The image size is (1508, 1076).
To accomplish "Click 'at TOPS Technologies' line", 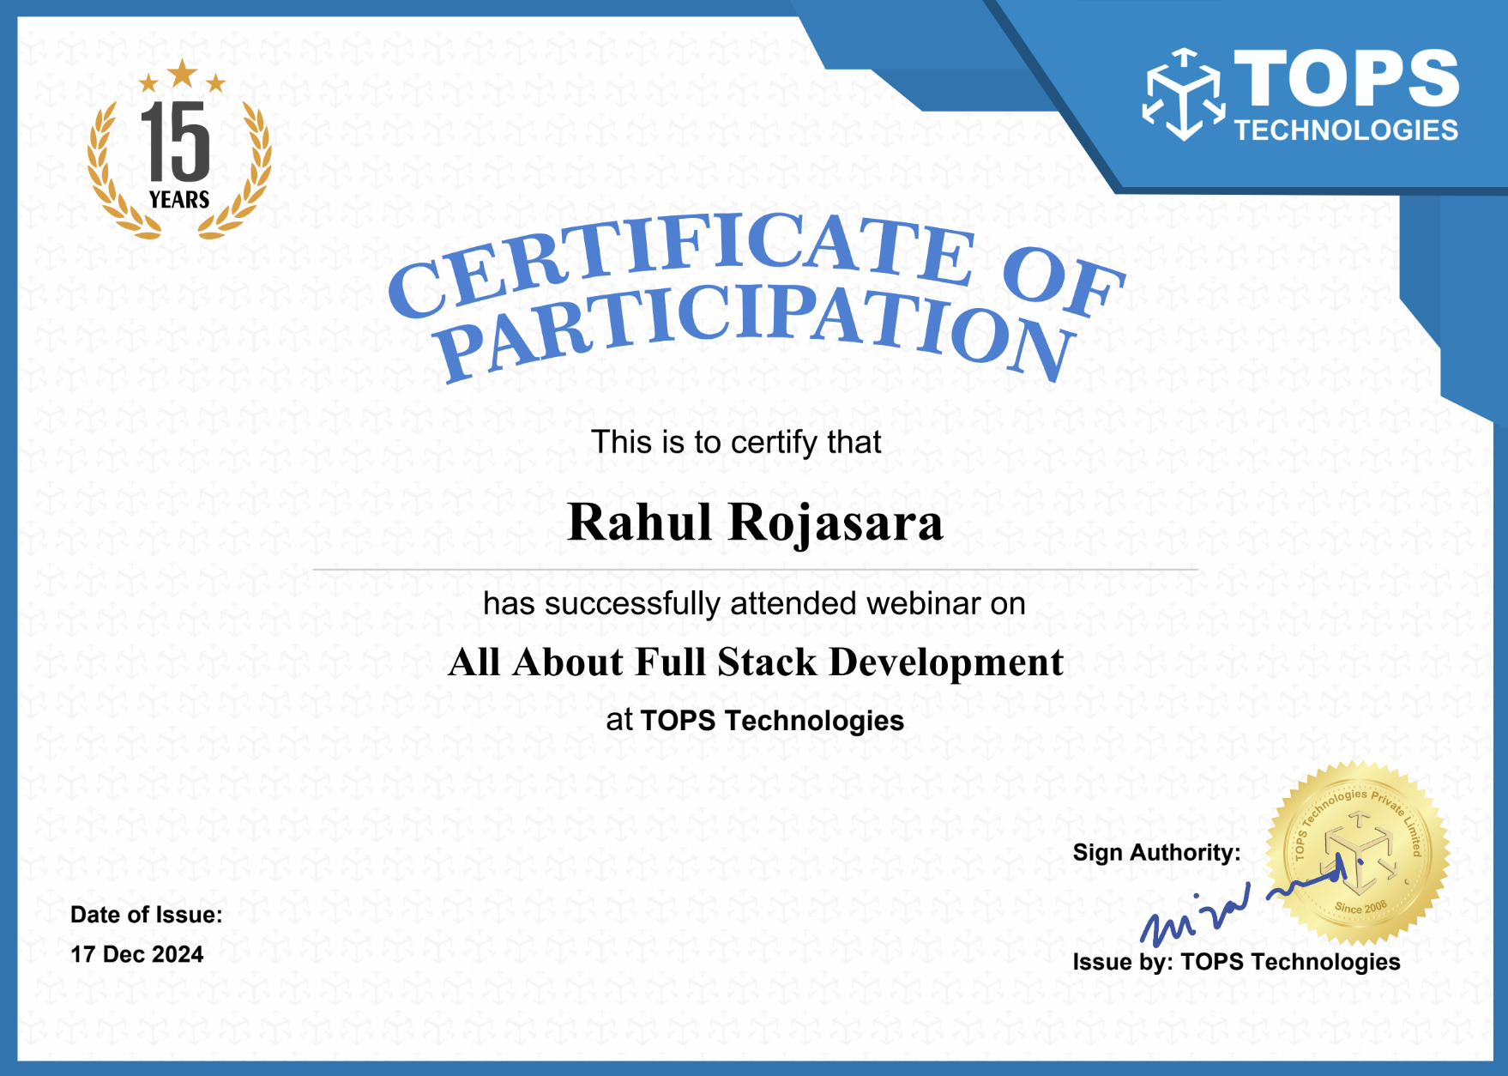I will click(755, 720).
